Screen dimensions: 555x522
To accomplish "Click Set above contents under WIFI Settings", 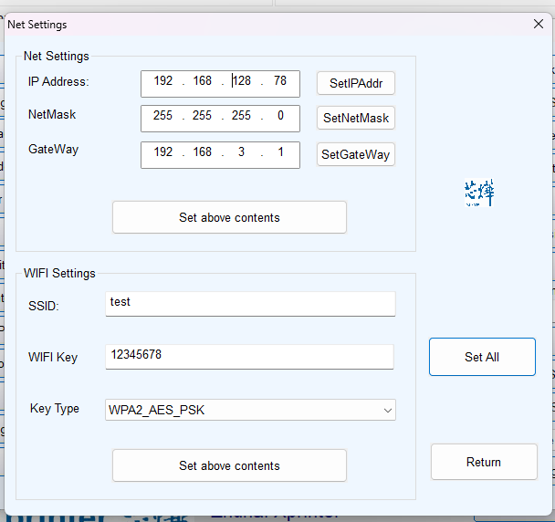I will 229,465.
